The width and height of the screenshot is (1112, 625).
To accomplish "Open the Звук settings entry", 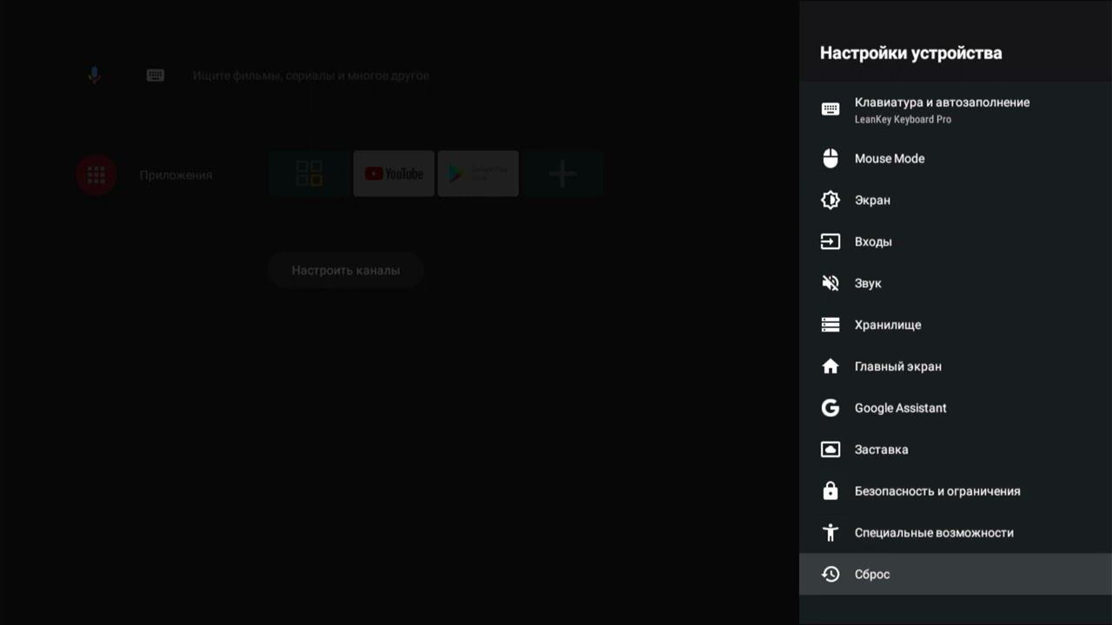I will [x=956, y=283].
